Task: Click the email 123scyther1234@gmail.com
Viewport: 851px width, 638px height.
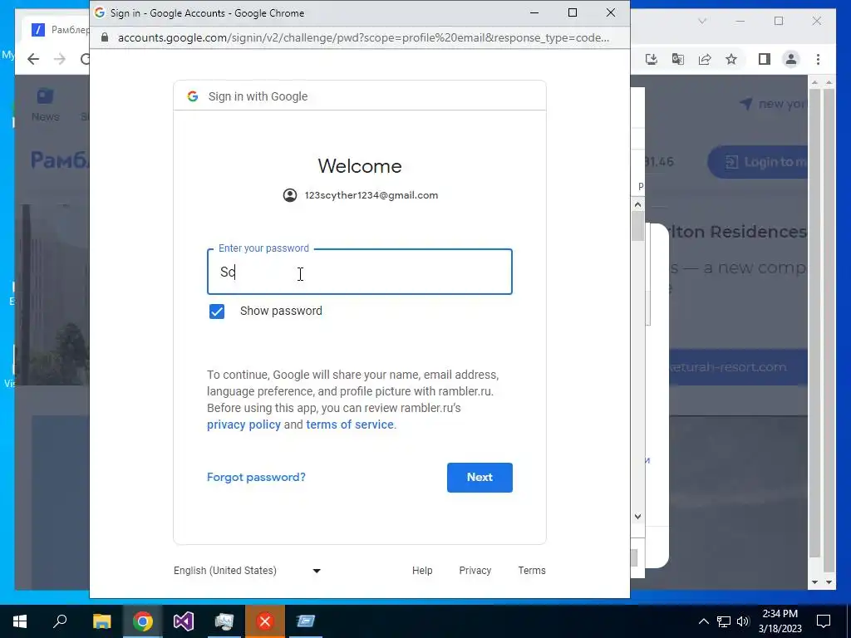Action: [x=371, y=195]
